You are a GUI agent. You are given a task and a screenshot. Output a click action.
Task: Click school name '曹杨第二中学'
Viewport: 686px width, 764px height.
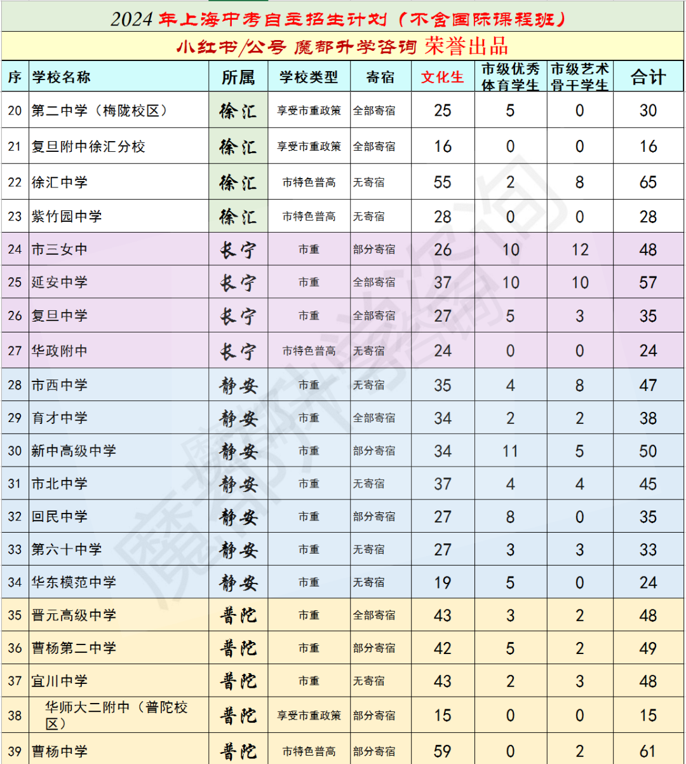click(74, 648)
